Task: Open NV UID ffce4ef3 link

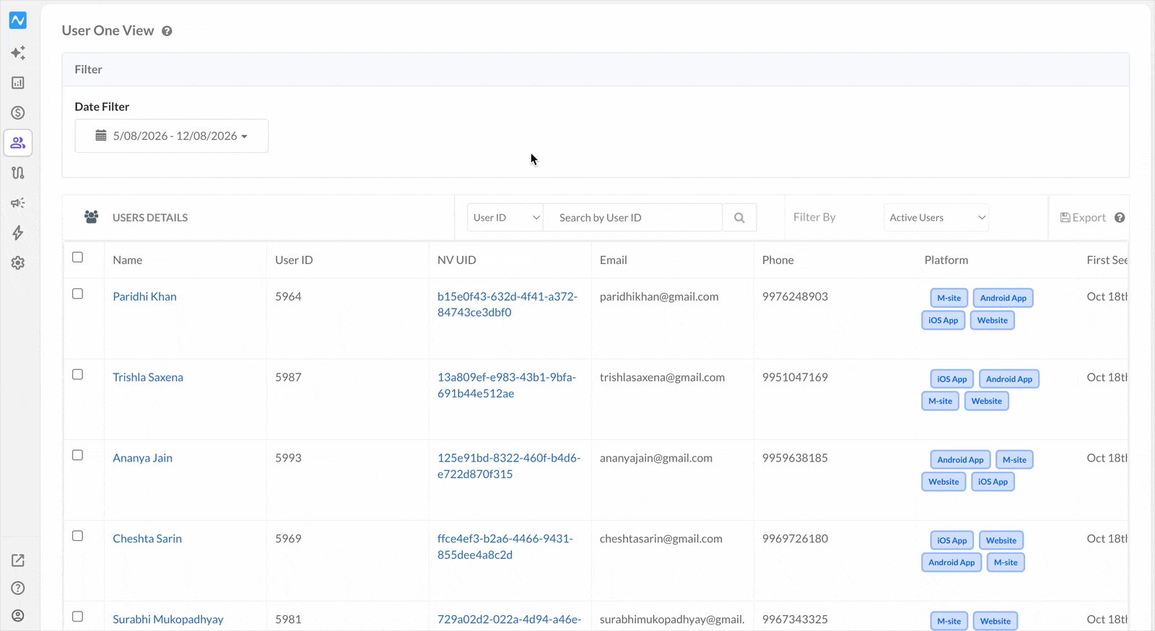Action: click(505, 547)
